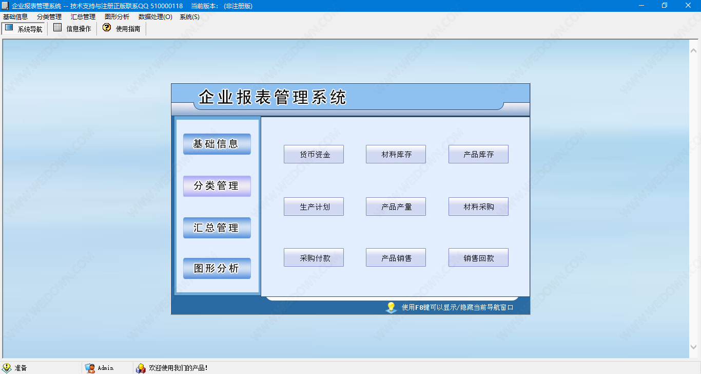Click 使用指南 toolbar label
Viewport: 701px width, 374px height.
(x=128, y=29)
